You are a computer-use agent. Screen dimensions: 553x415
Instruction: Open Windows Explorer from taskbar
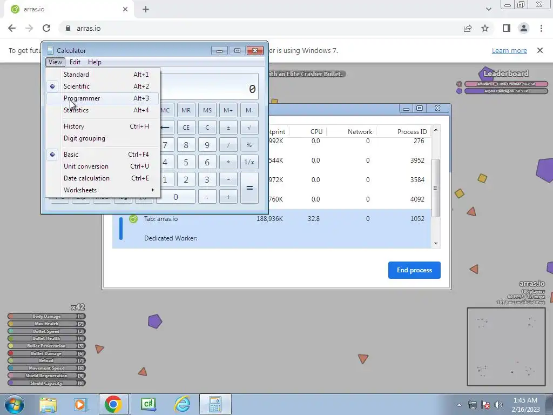(48, 404)
